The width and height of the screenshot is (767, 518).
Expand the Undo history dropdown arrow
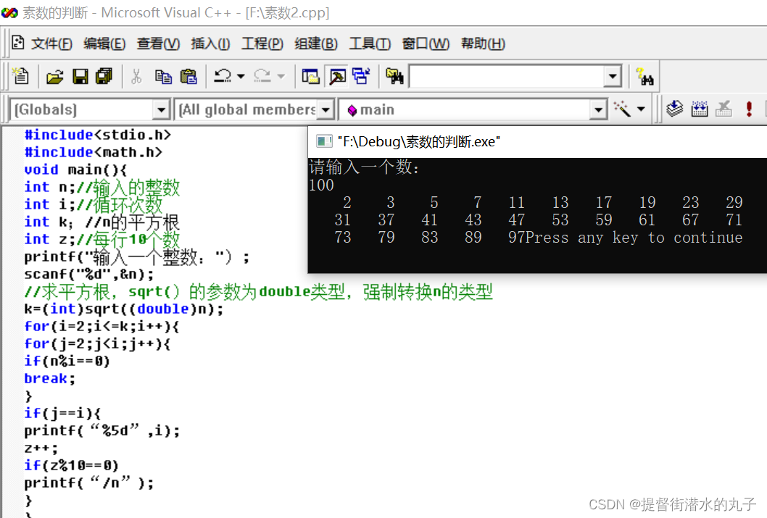pyautogui.click(x=241, y=76)
